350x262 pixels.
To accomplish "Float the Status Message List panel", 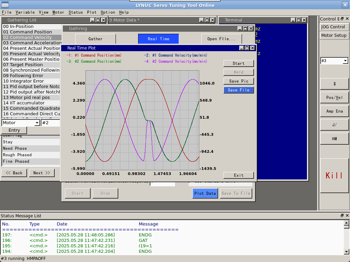I will click(x=342, y=216).
